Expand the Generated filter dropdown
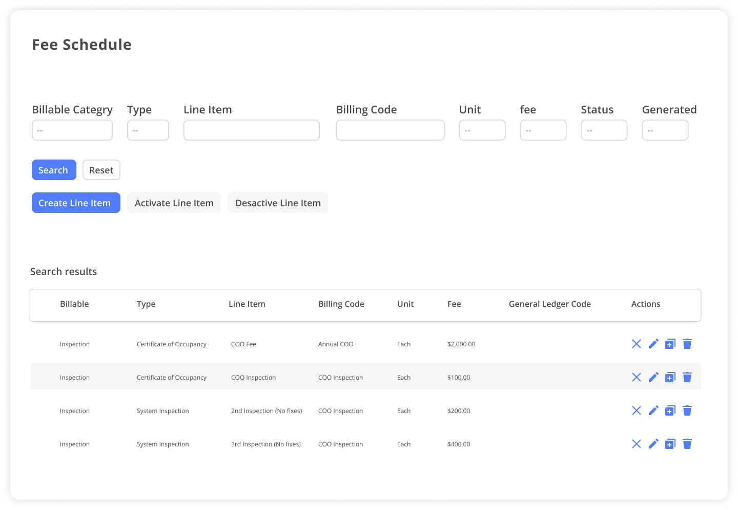This screenshot has height=510, width=738. 665,130
